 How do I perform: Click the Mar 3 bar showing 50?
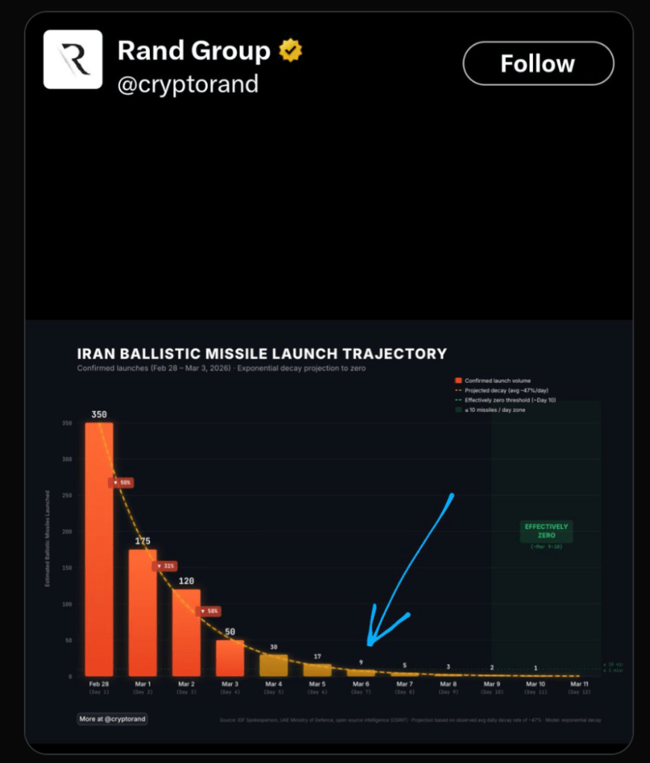pos(230,658)
